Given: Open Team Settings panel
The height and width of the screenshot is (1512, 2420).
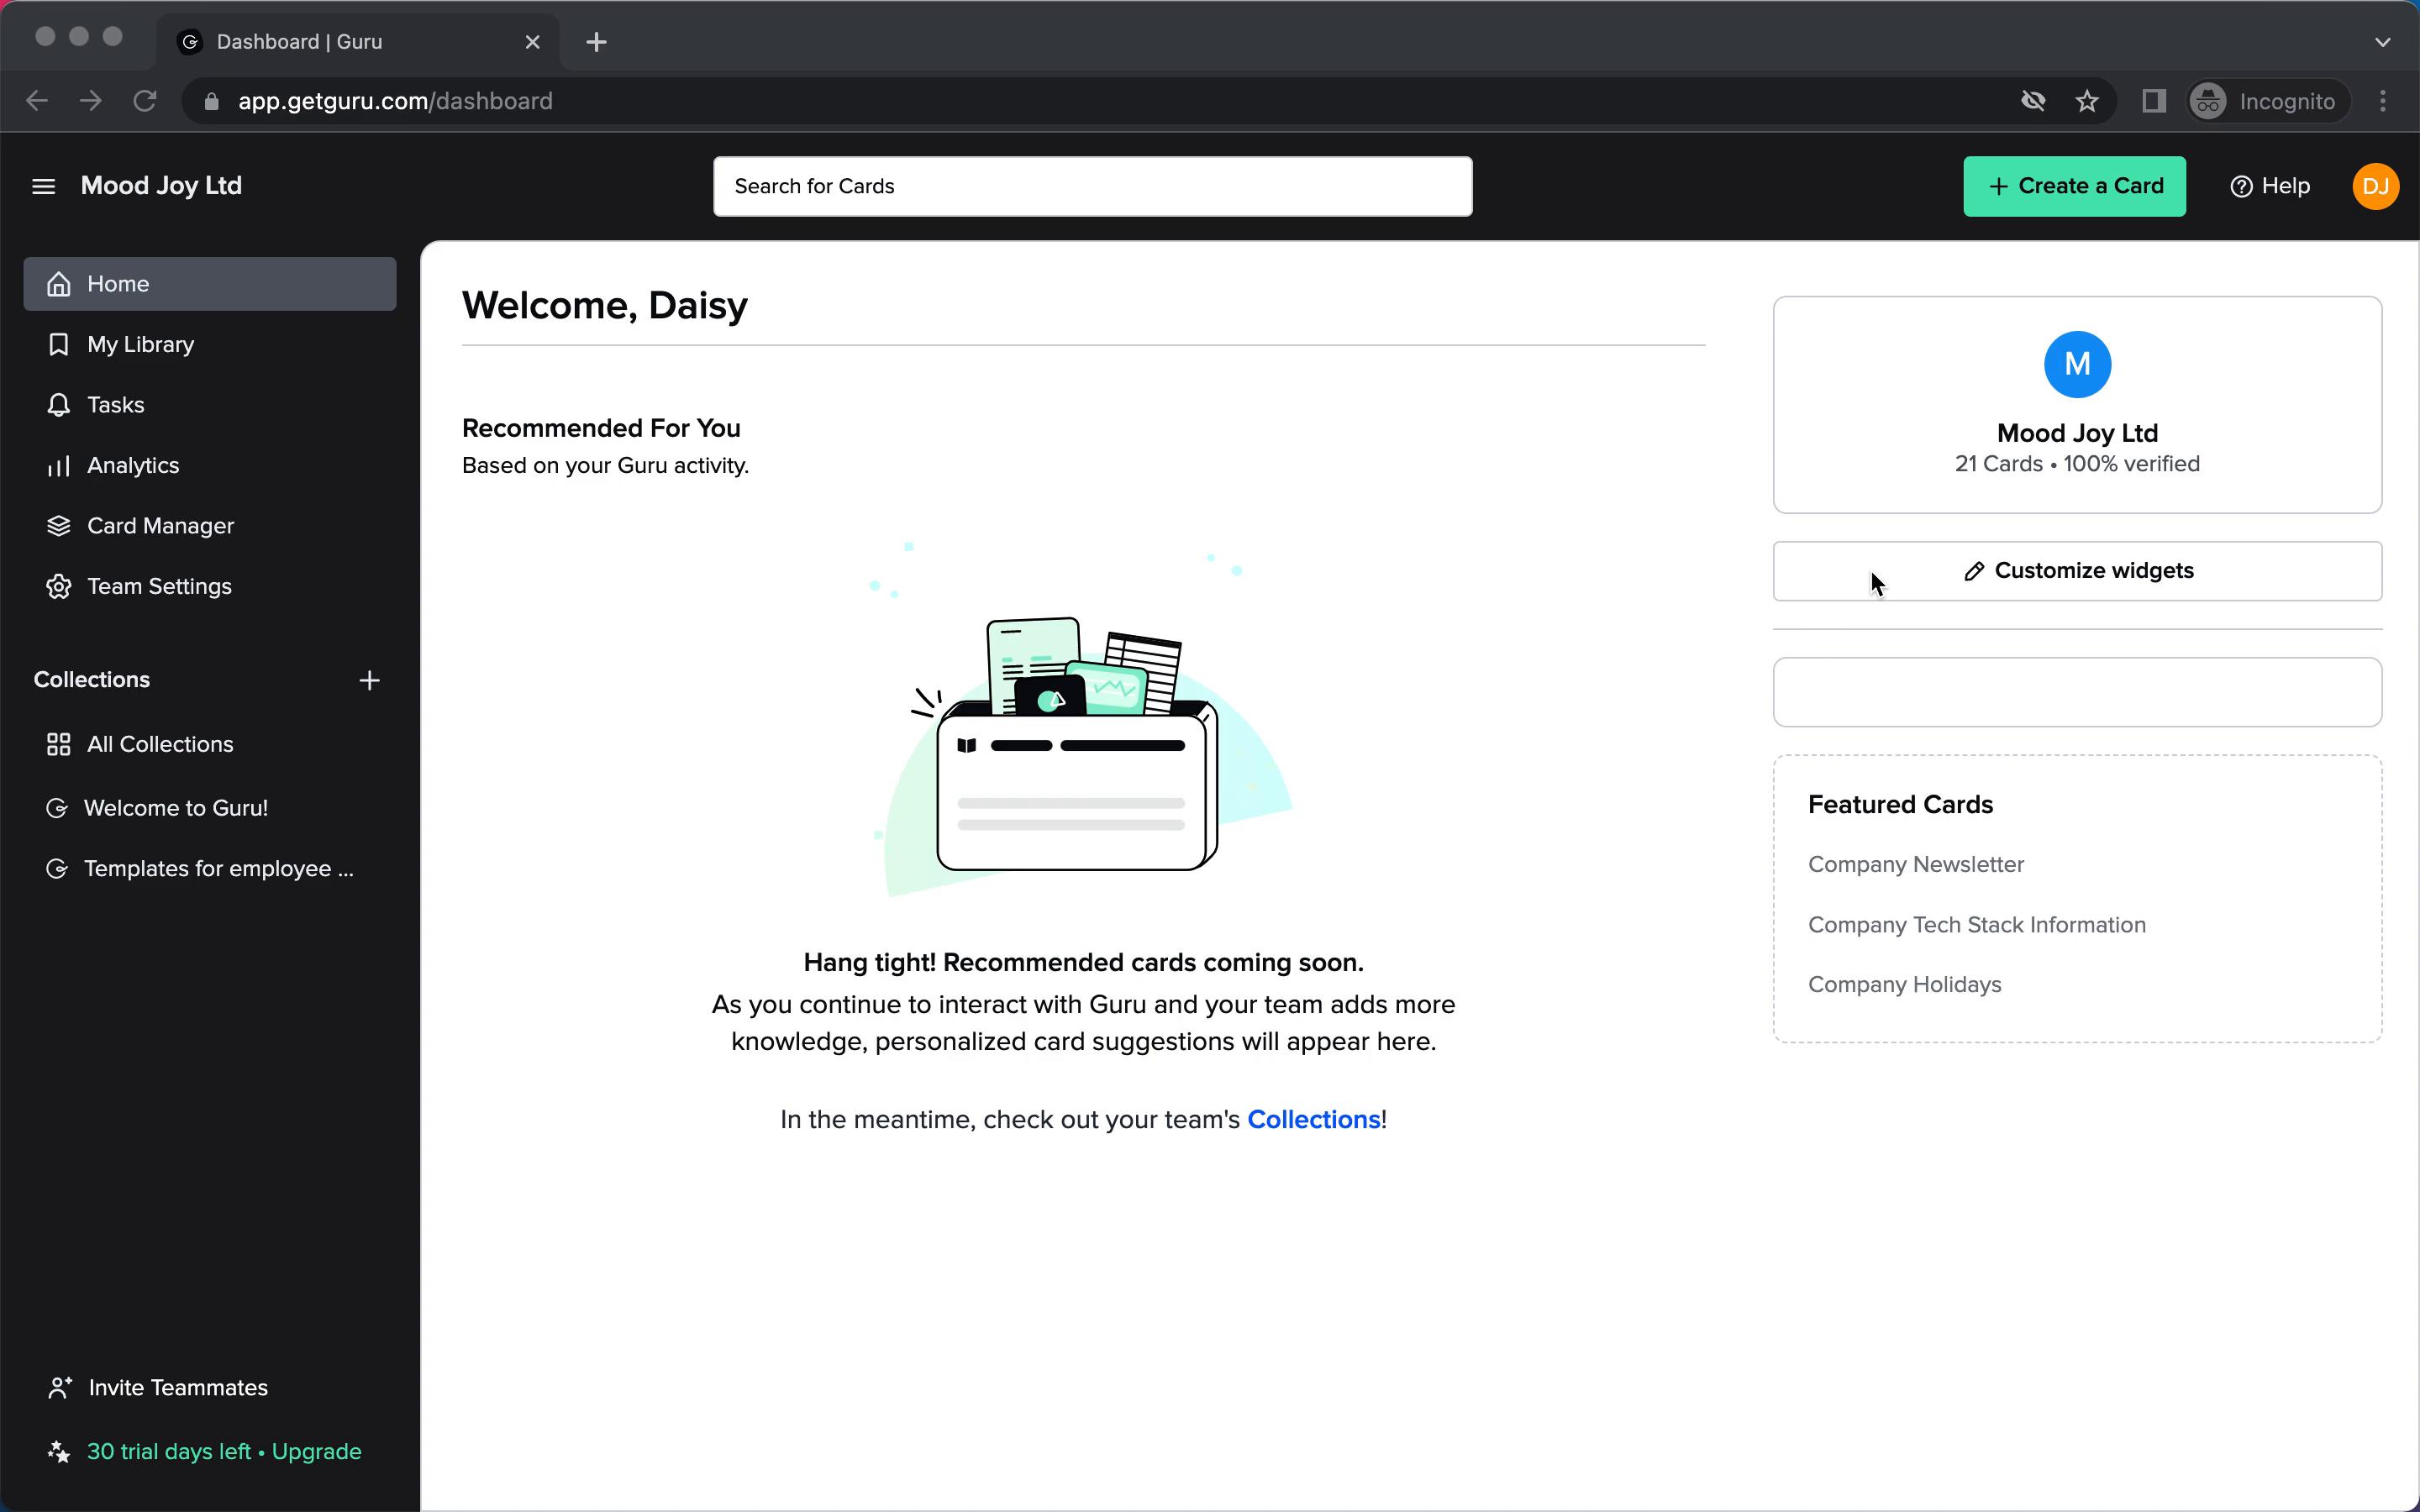Looking at the screenshot, I should [159, 585].
